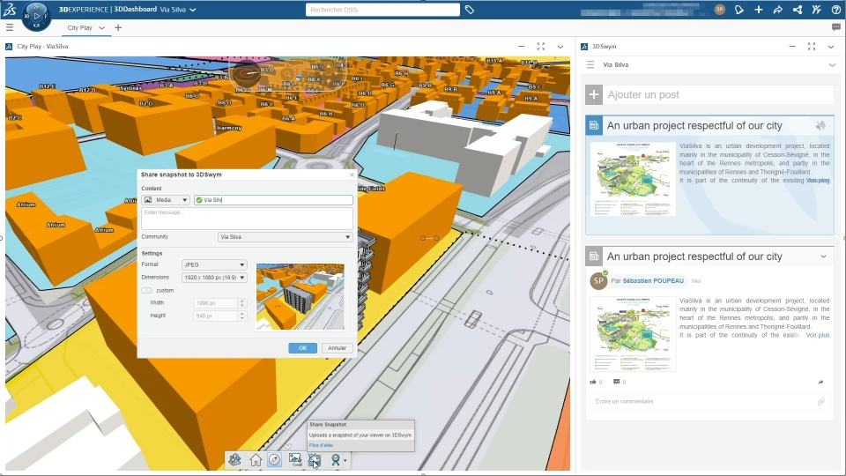The image size is (846, 476).
Task: Attach a file with the paperclip icon
Action: point(820,402)
